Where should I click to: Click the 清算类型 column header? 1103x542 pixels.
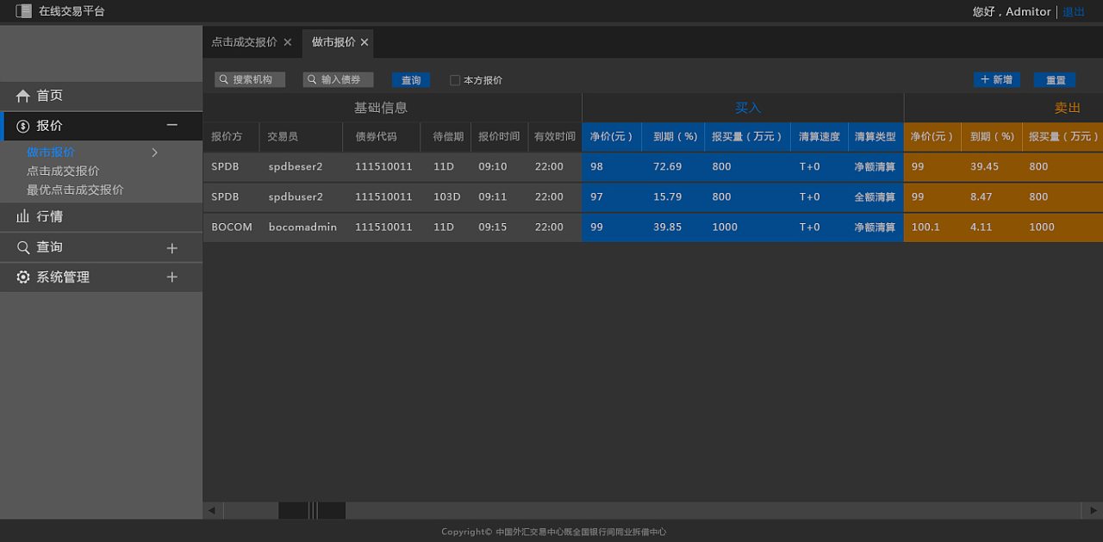click(875, 137)
